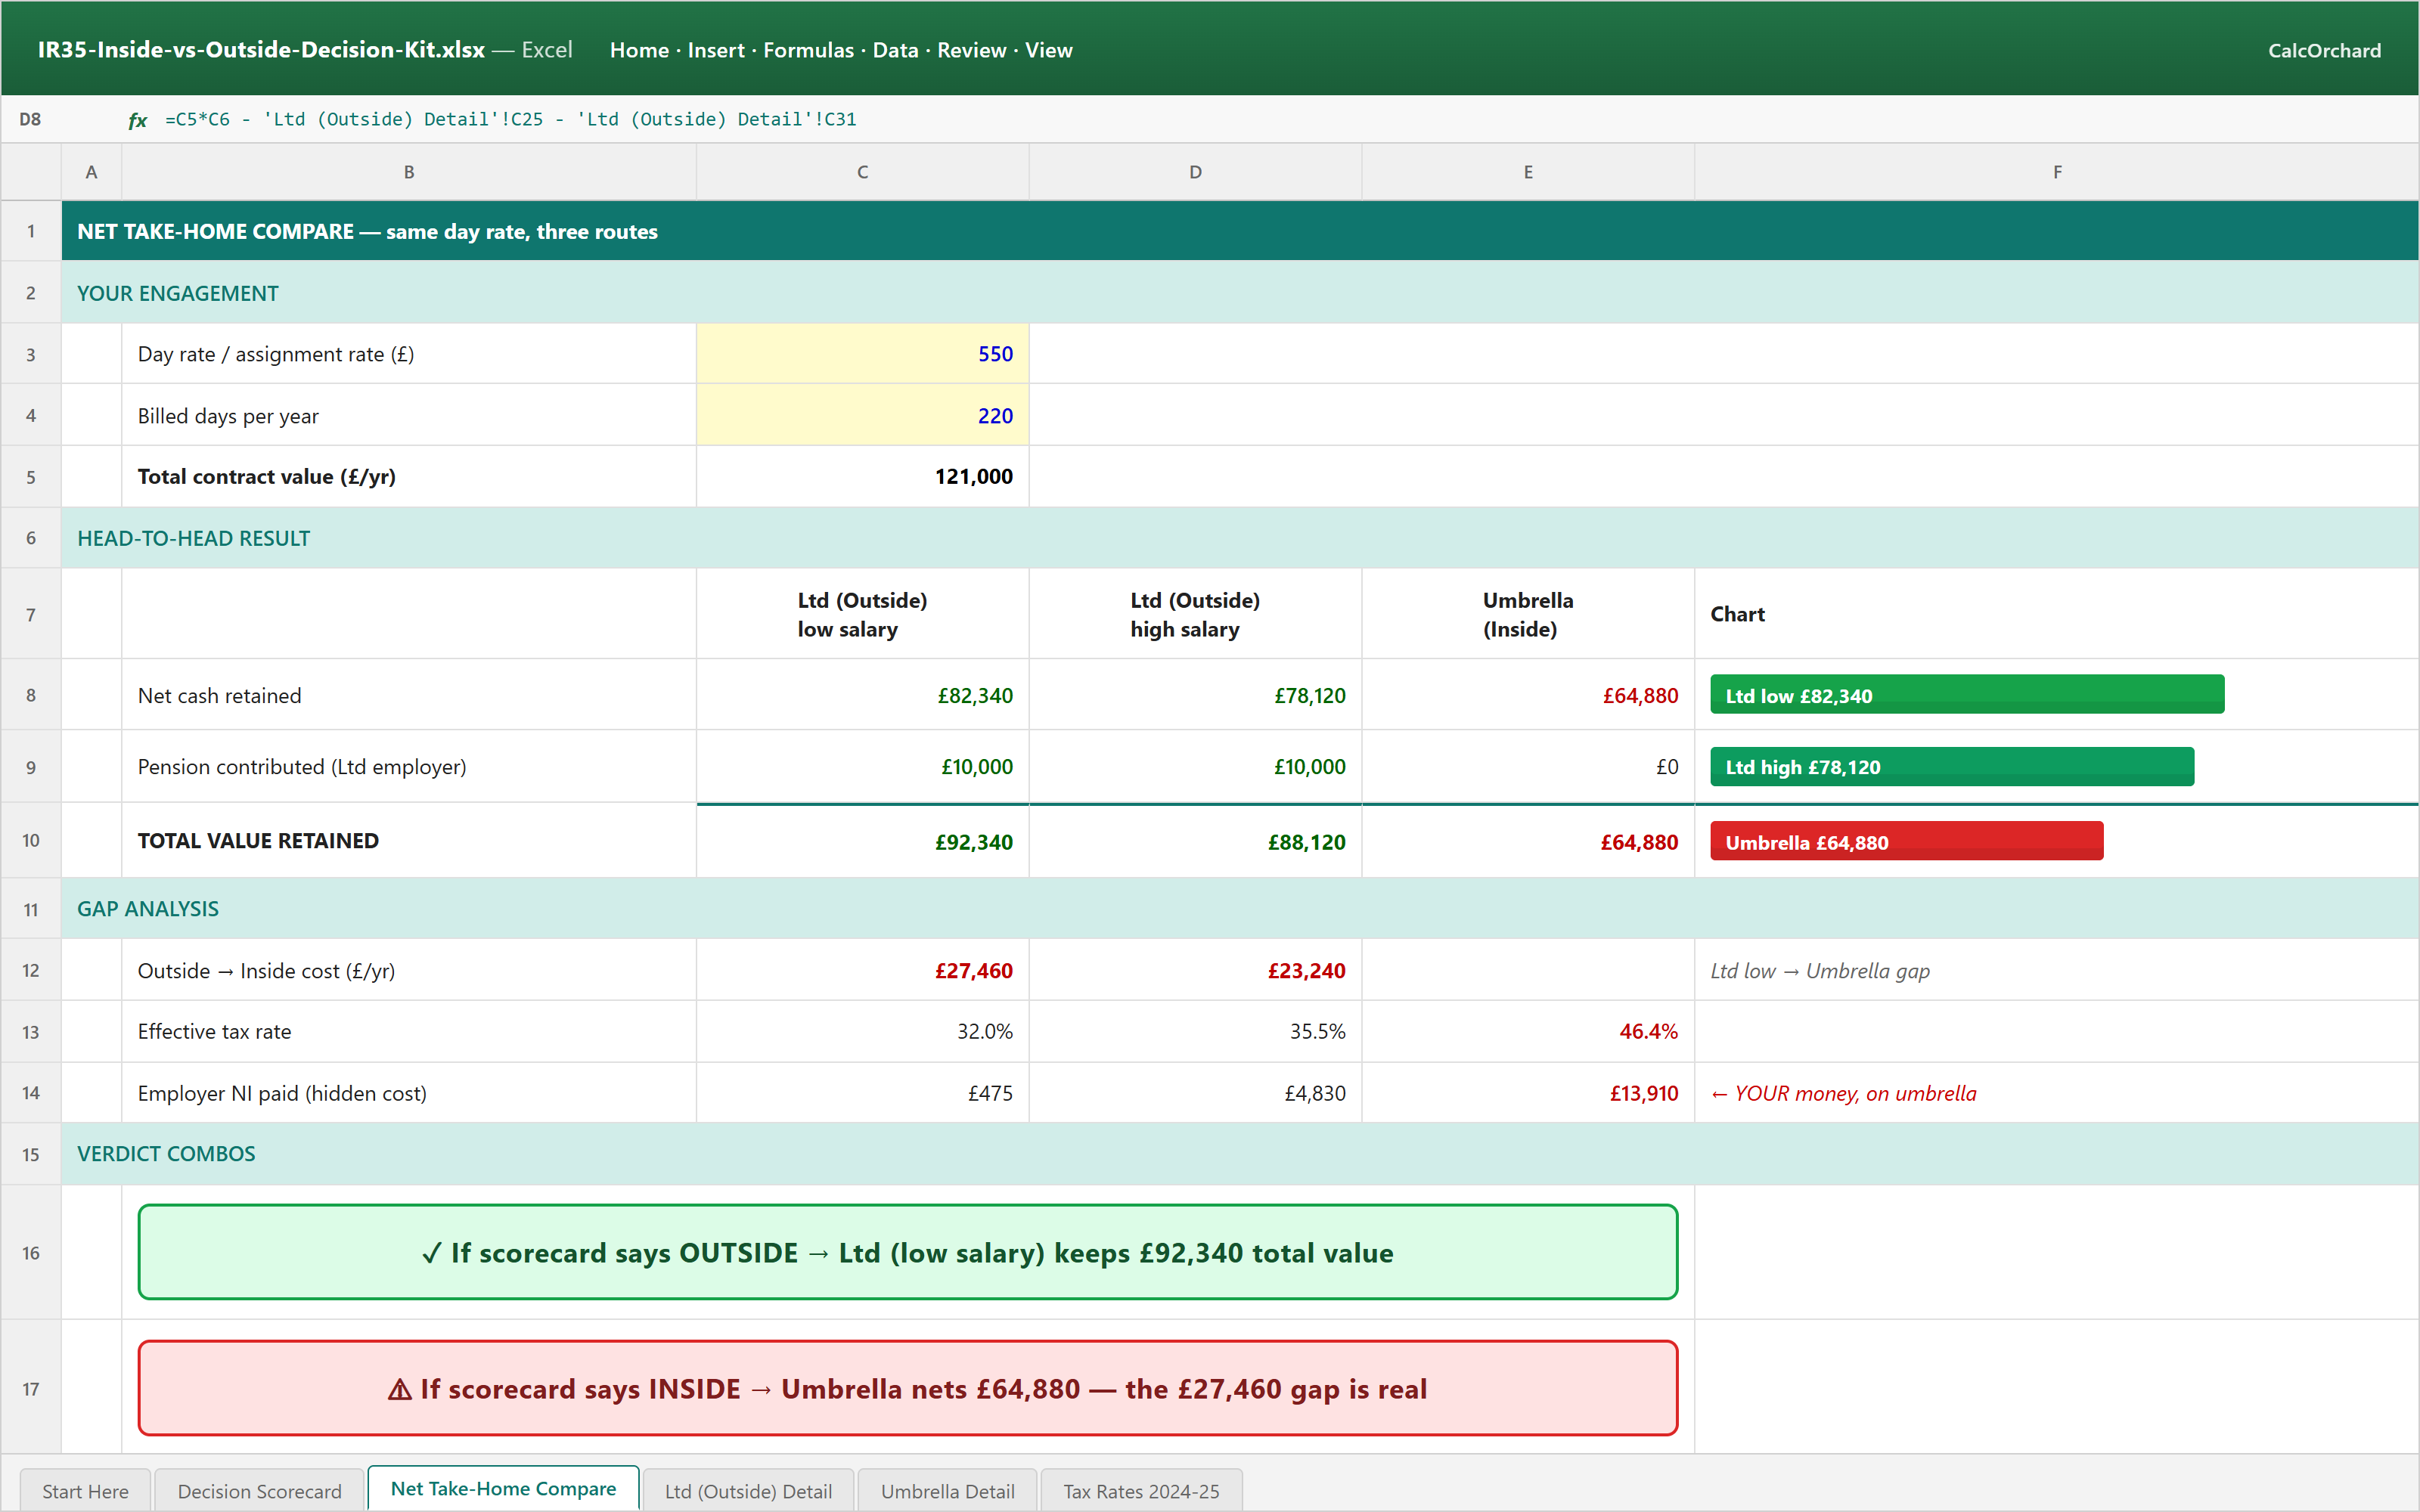This screenshot has width=2420, height=1512.
Task: Select employer NI £4,830 cell
Action: click(x=1195, y=1093)
